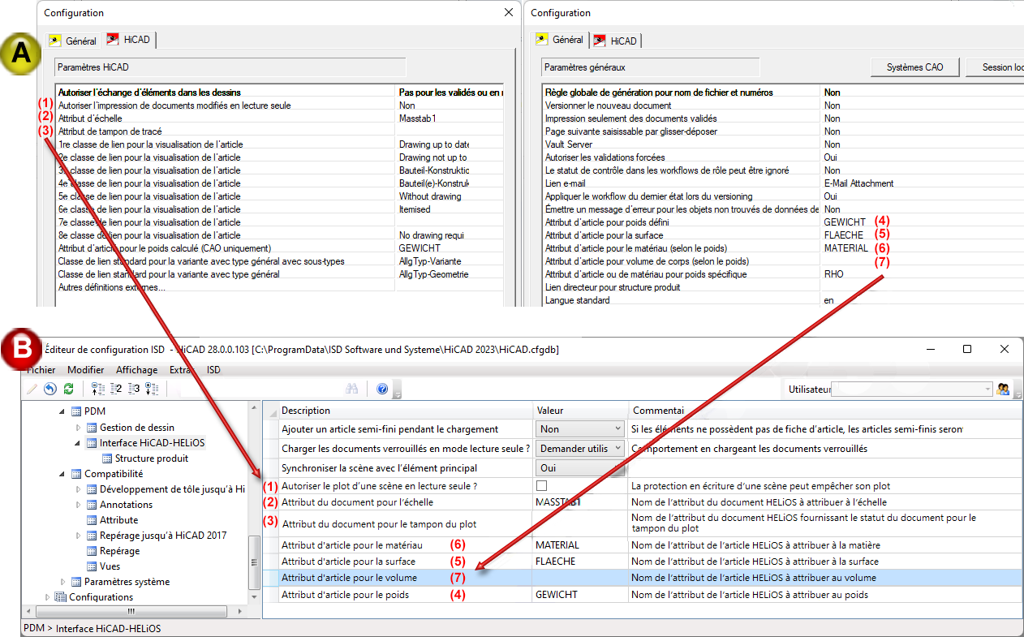Screen dimensions: 1024x637
Task: Select Structure produit in the tree
Action: [x=152, y=458]
